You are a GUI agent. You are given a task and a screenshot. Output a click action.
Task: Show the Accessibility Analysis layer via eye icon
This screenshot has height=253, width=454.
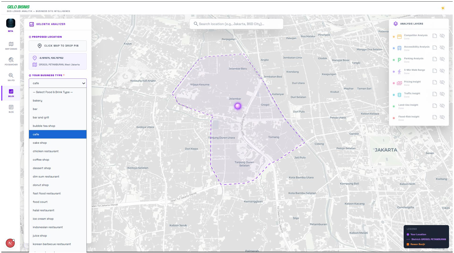click(x=442, y=48)
